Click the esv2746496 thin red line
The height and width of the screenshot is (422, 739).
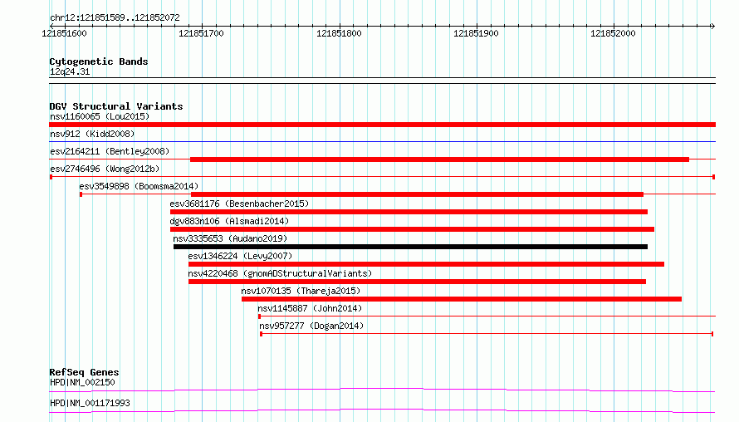point(382,177)
